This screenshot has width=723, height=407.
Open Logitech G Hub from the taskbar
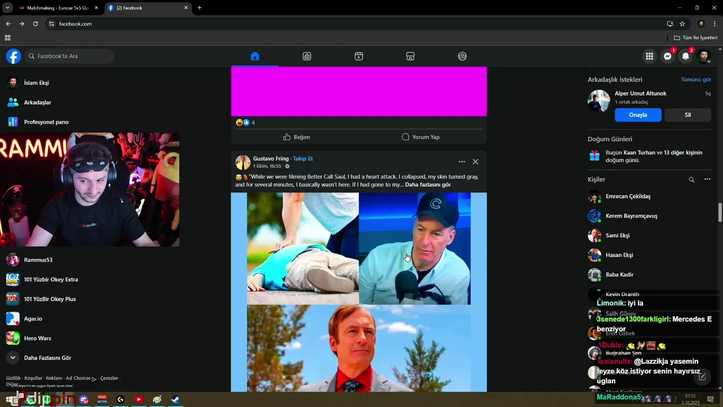click(120, 400)
